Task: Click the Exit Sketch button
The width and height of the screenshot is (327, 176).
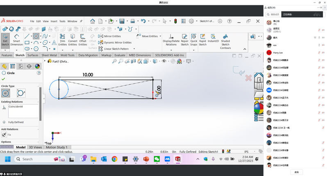Action: click(5, 41)
